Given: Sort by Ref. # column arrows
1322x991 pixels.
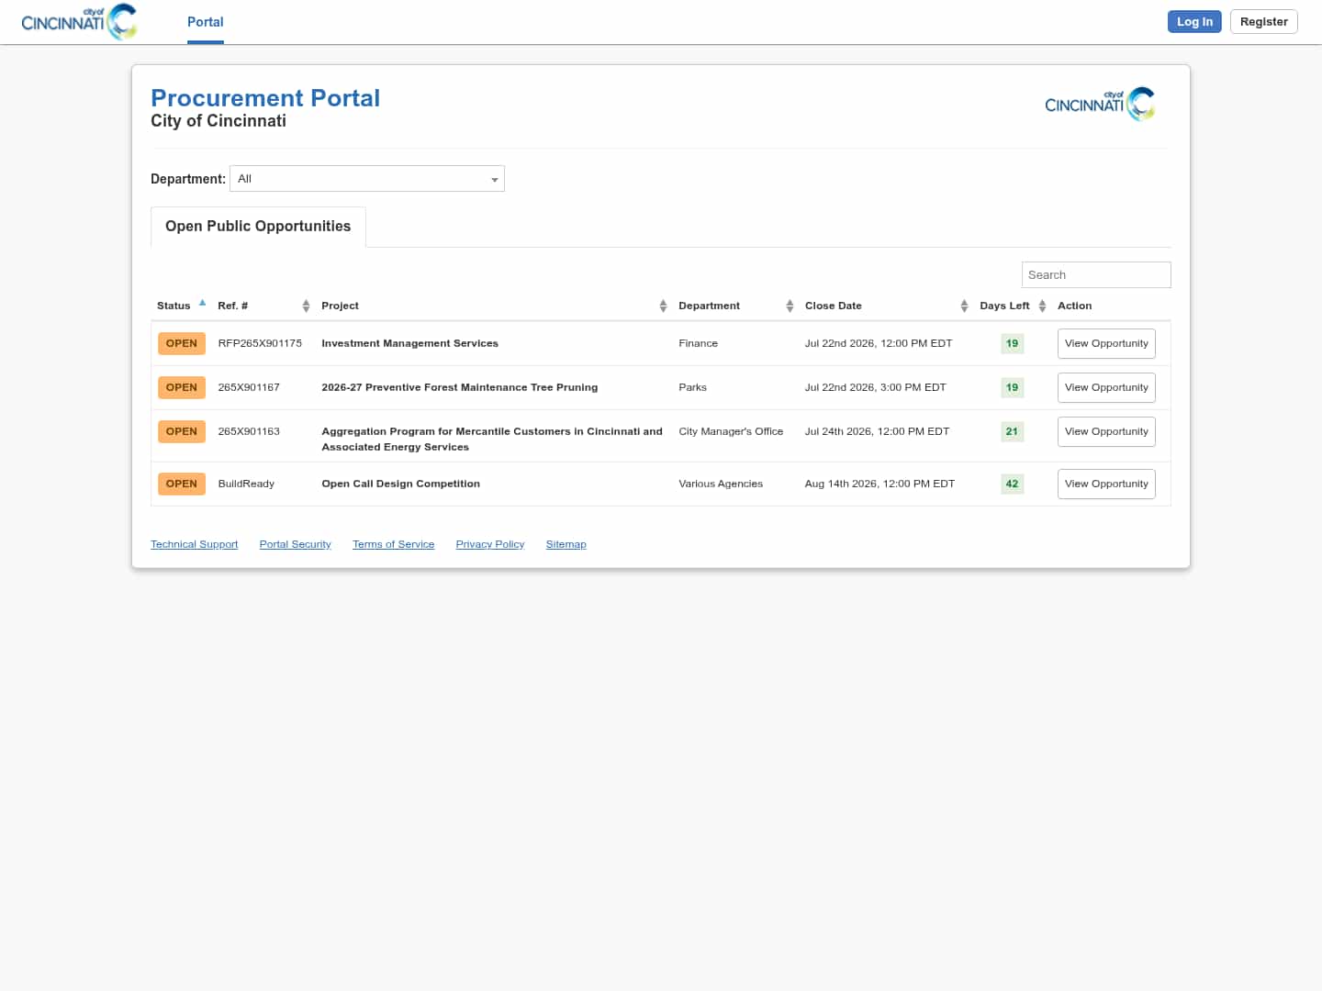Looking at the screenshot, I should point(306,306).
